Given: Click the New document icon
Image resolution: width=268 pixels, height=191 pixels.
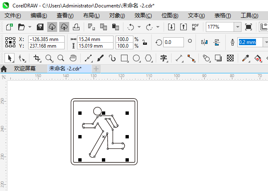Looking at the screenshot, I should tap(10, 27).
